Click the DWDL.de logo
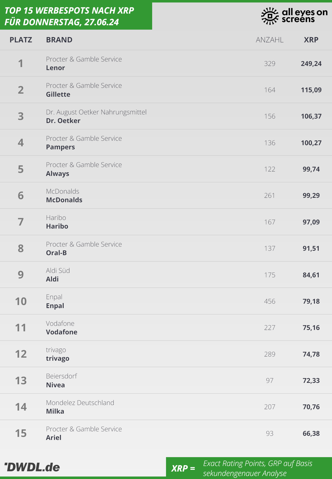 32,467
